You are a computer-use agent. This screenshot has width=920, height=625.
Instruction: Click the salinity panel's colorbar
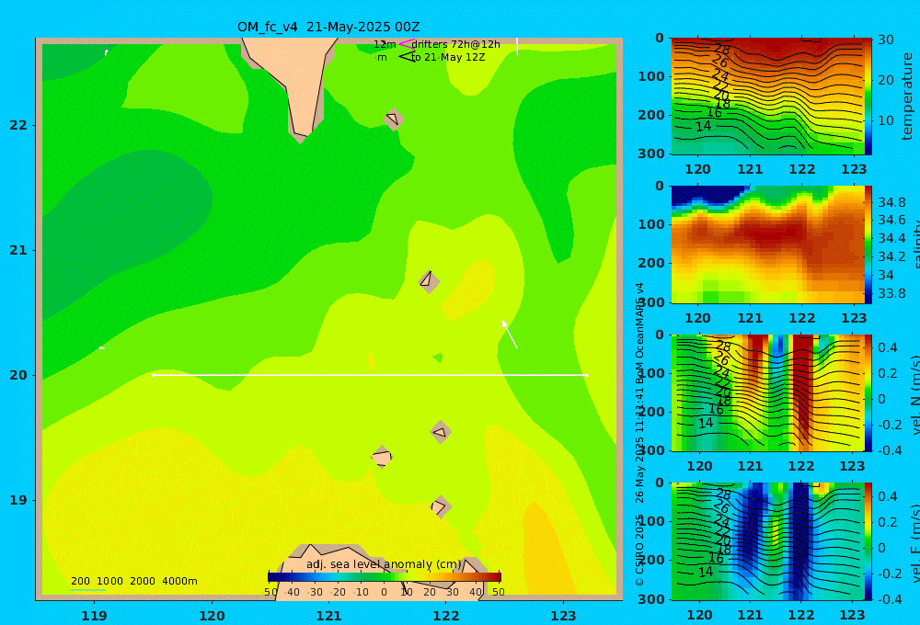(868, 244)
